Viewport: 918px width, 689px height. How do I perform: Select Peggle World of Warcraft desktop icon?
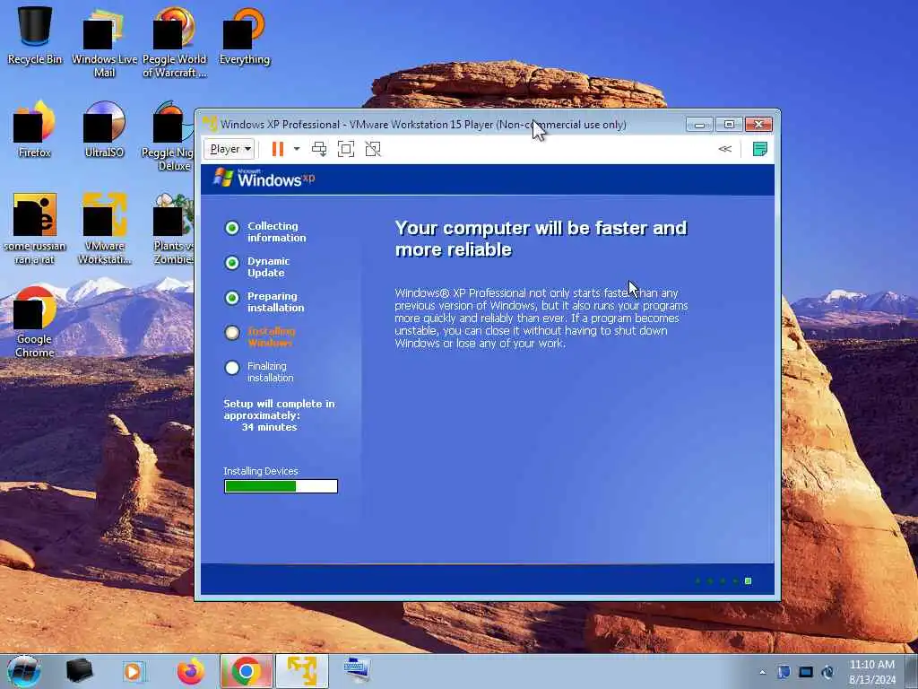click(x=175, y=42)
